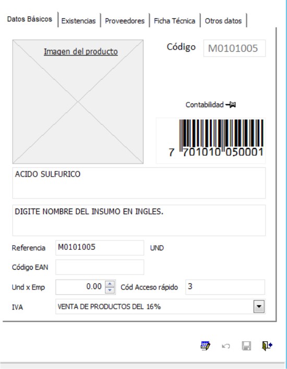The height and width of the screenshot is (369, 287).
Task: Click the English name field DIGITE NOMBRE
Action: 139,220
